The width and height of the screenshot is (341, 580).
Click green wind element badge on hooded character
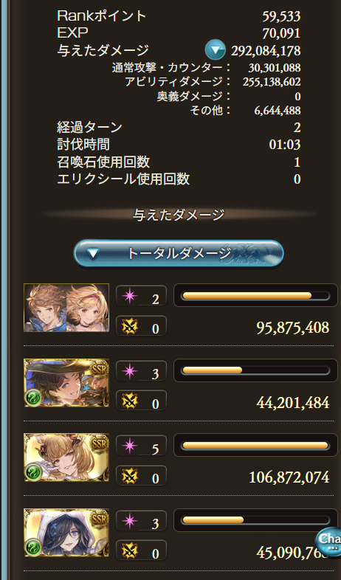tap(32, 548)
